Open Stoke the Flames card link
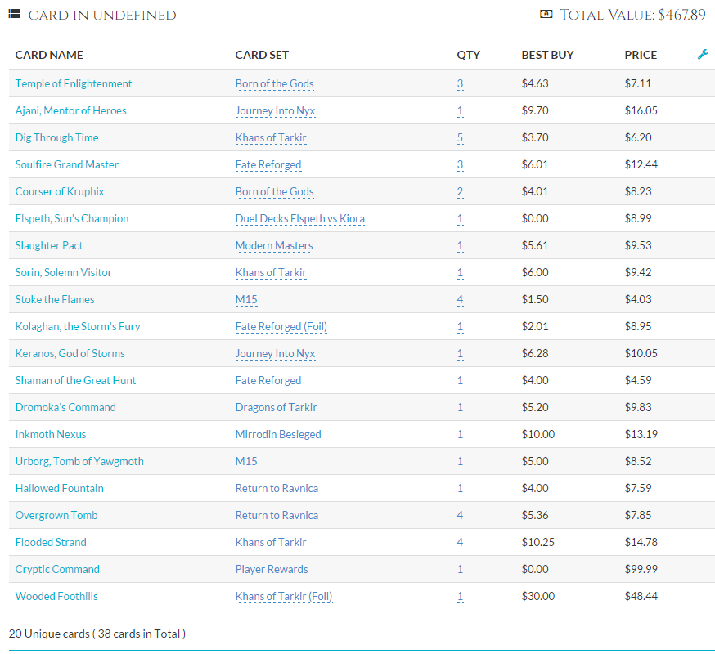This screenshot has width=715, height=654. coord(55,299)
